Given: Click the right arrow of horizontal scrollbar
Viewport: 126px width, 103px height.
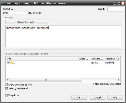Looking at the screenshot, I should [x=118, y=80].
